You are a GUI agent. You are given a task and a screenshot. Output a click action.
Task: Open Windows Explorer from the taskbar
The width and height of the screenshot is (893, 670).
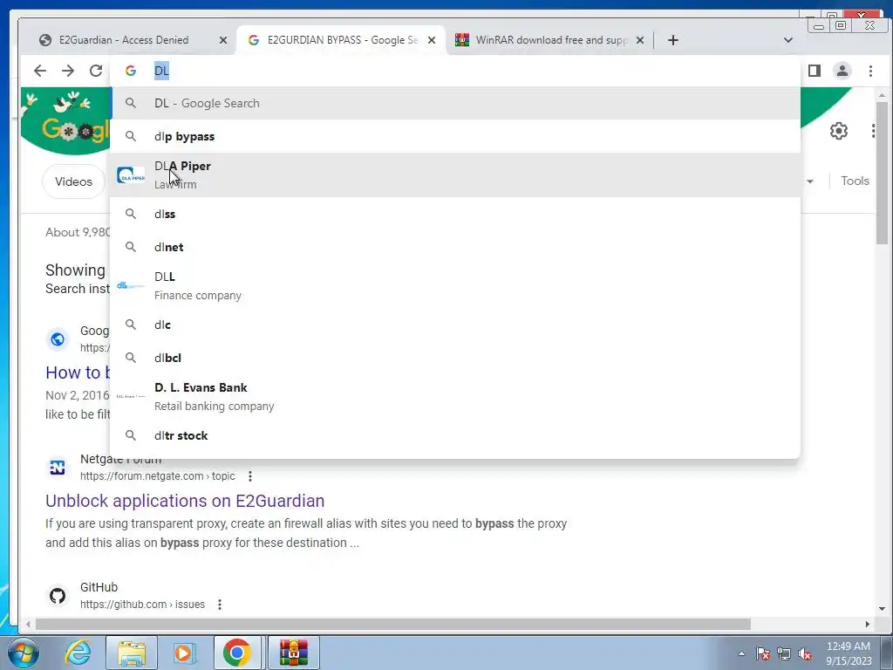tap(132, 653)
